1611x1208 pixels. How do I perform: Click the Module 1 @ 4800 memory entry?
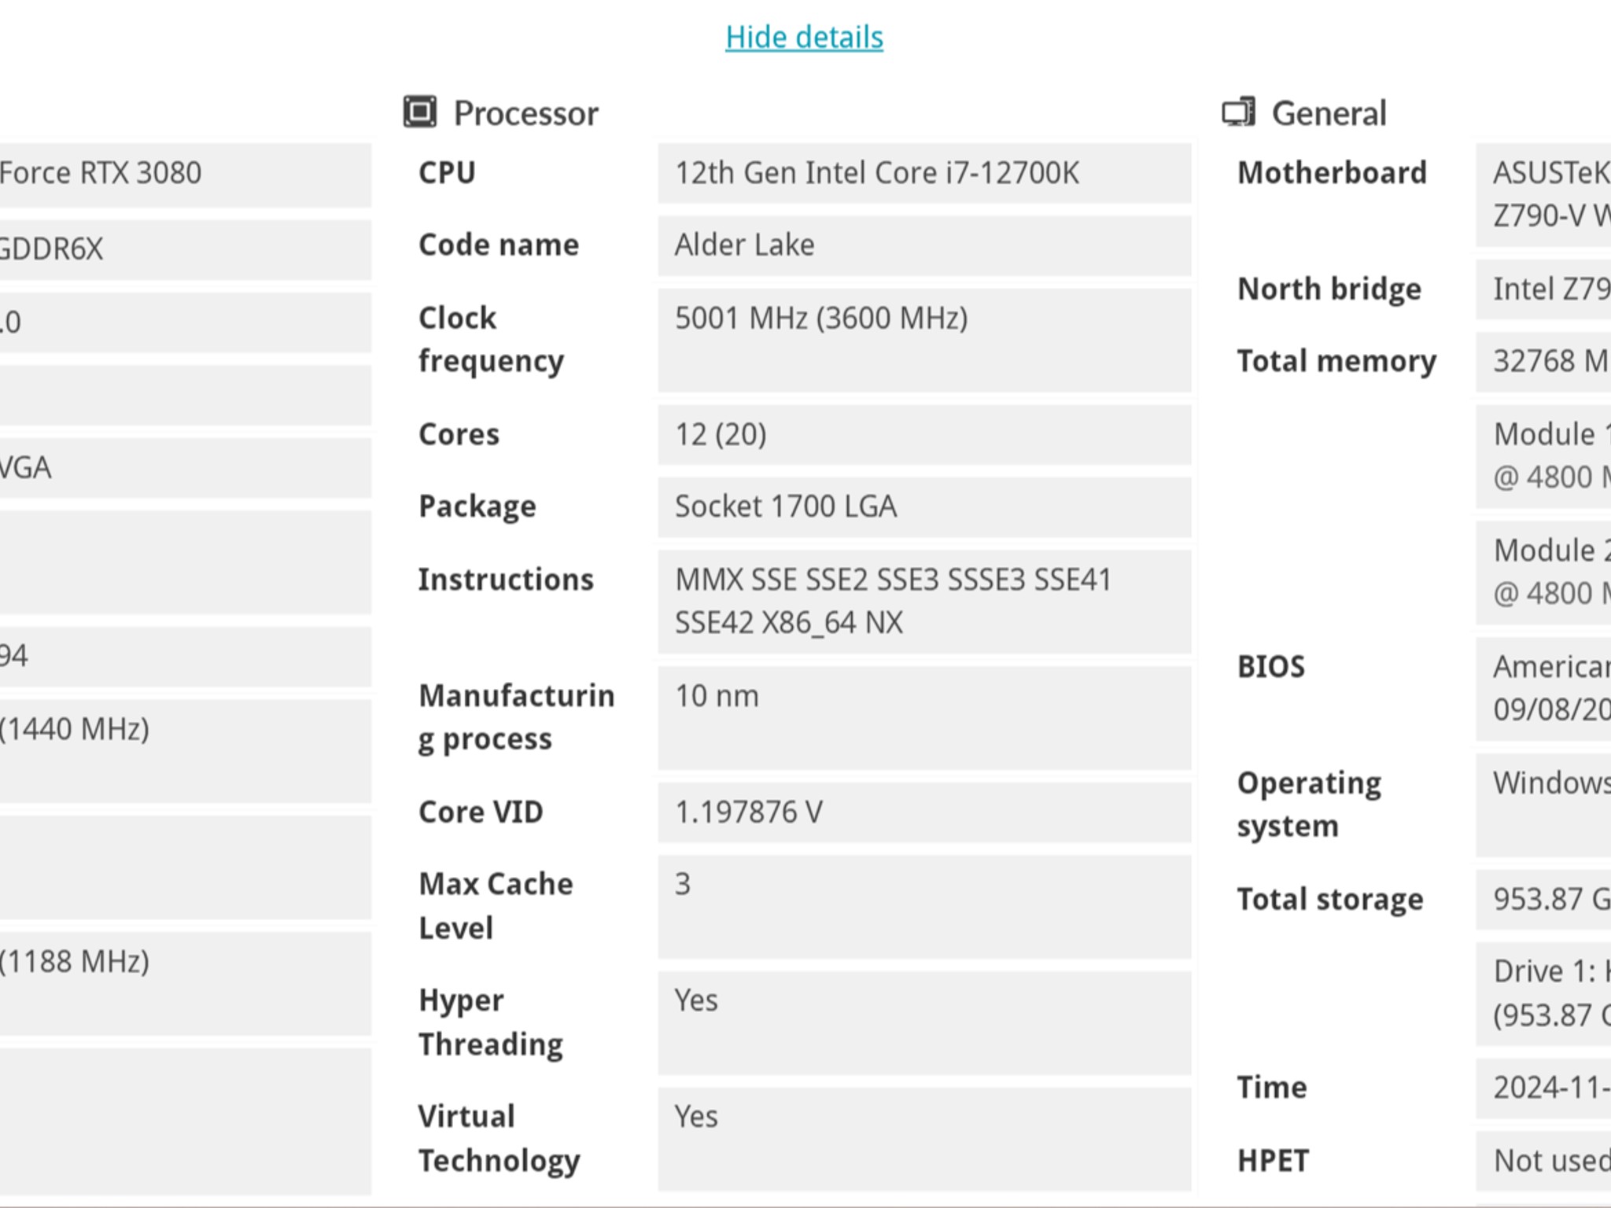click(1543, 456)
